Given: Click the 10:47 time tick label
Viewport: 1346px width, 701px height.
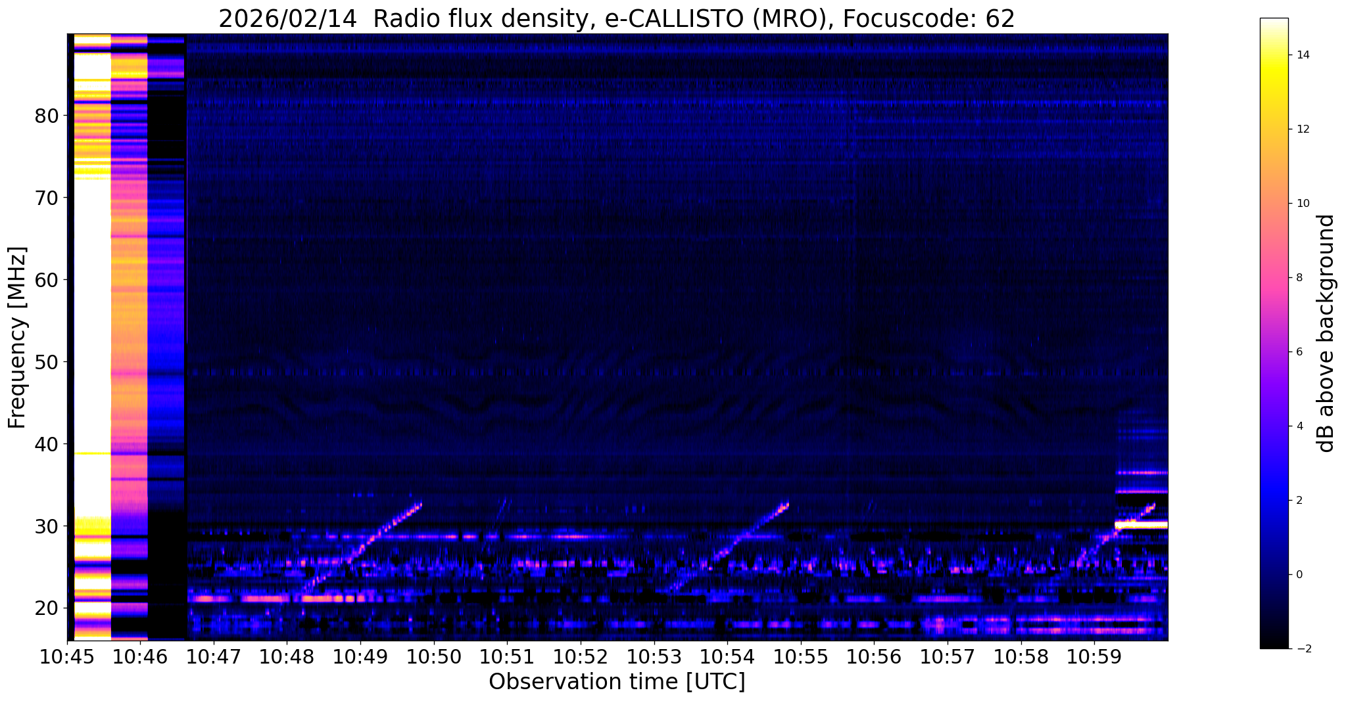Looking at the screenshot, I should (x=214, y=657).
